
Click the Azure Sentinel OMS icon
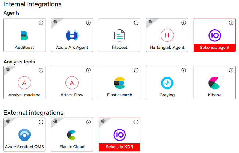(24, 134)
